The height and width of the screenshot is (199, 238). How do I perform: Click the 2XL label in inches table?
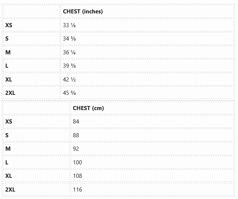tap(10, 93)
